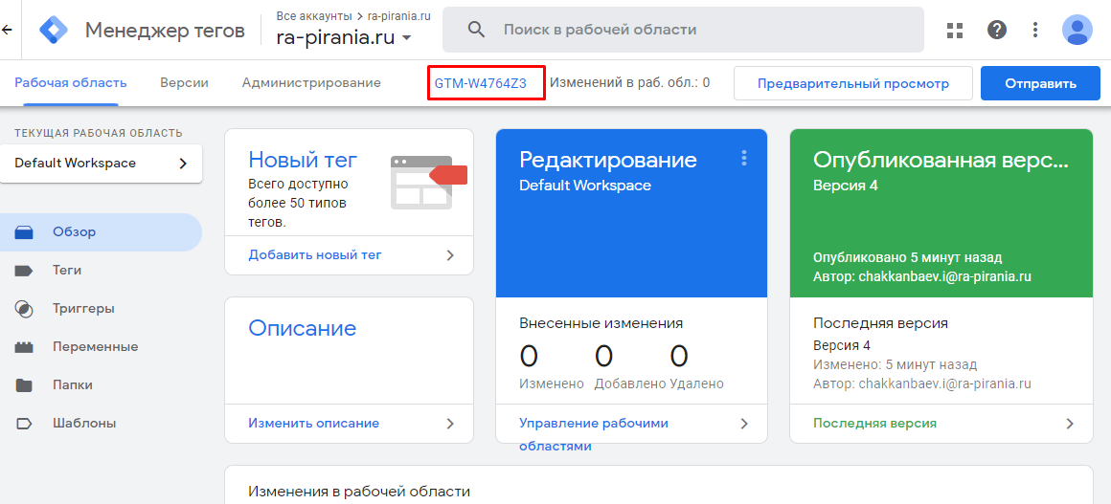Click the Предварительный просмотр button
This screenshot has width=1111, height=504.
[852, 83]
